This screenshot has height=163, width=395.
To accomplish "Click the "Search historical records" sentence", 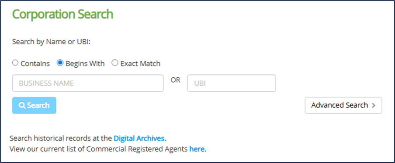I will 88,138.
